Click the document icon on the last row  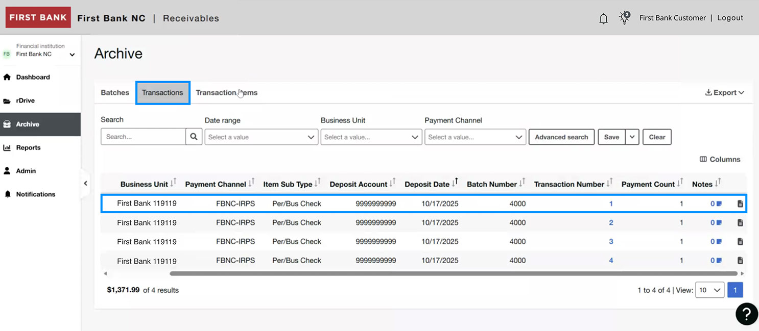[x=740, y=260]
